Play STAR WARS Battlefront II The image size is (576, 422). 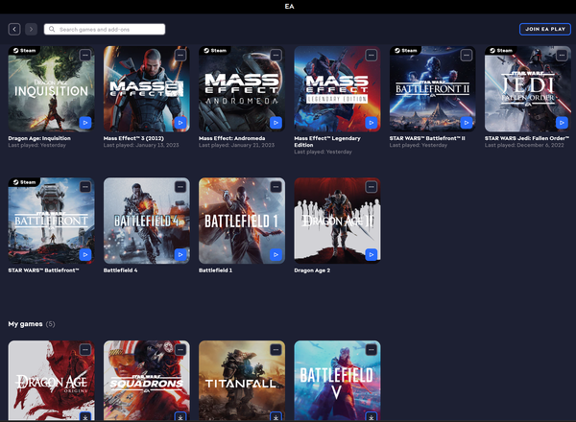point(467,123)
